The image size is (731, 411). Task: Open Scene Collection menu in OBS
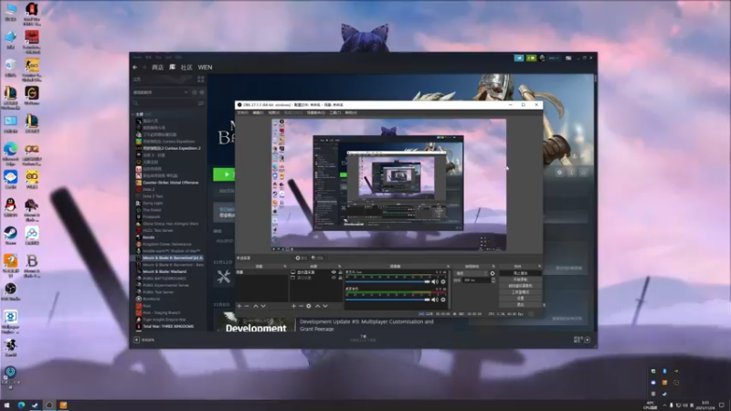pyautogui.click(x=315, y=112)
